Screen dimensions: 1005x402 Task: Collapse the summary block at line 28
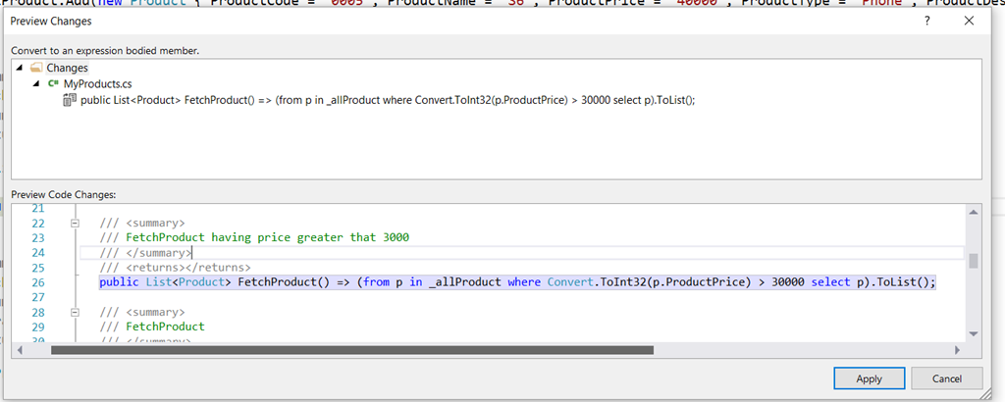click(75, 312)
